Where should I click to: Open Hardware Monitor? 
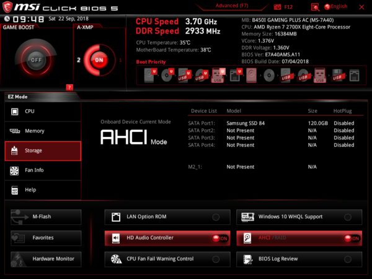click(x=46, y=259)
